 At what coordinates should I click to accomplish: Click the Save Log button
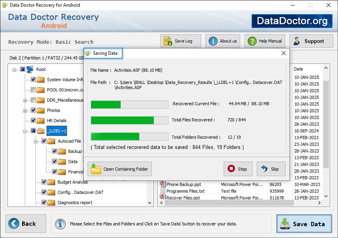tap(181, 41)
